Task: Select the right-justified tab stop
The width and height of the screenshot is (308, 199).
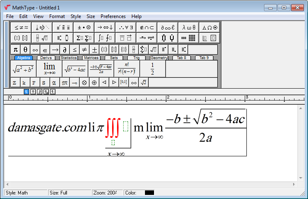Action: [39, 91]
